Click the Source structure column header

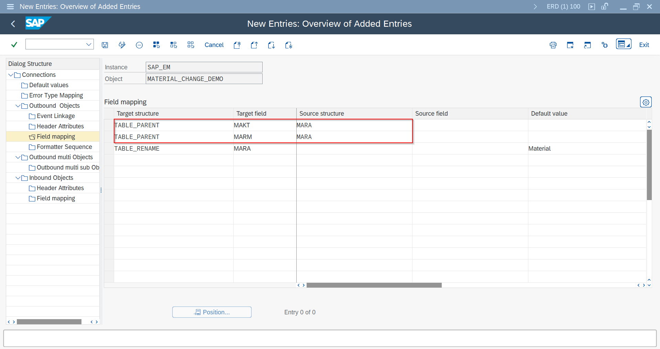point(354,114)
